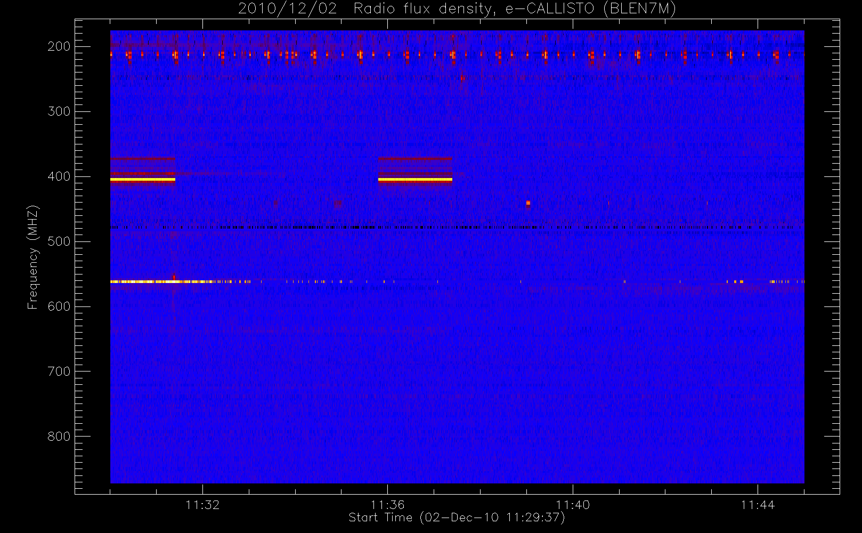Click the yellow 400 MHz burst at plot start
862x533 pixels.
(143, 180)
